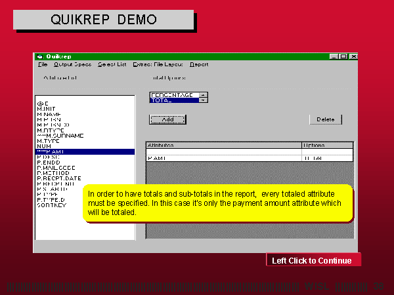Minimize the Quikrep window
This screenshot has height=295, width=394.
334,56
